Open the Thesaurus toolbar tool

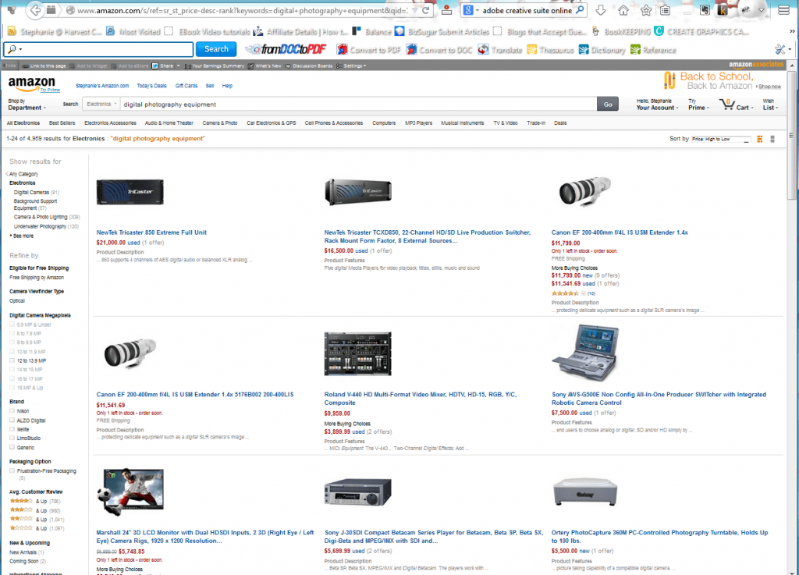(550, 49)
